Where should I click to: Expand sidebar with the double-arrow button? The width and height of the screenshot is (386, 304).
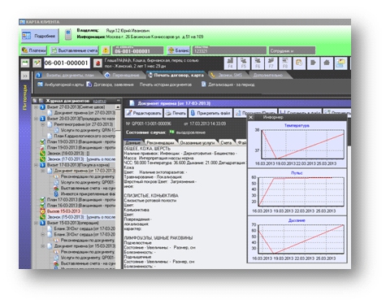click(x=25, y=76)
